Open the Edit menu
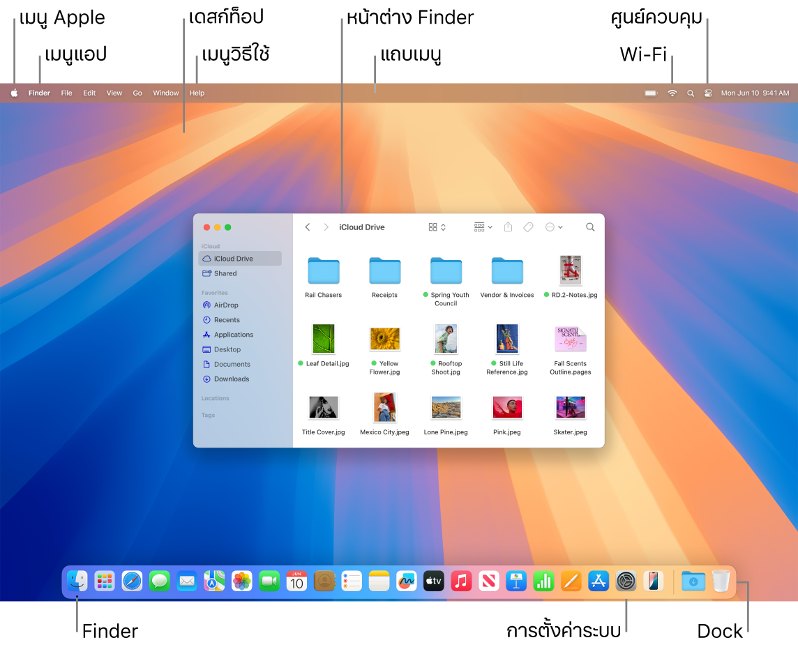The height and width of the screenshot is (647, 798). point(89,93)
